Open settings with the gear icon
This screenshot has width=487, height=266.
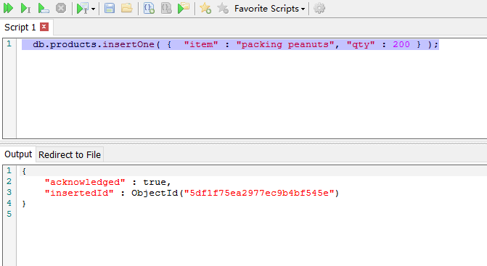point(319,9)
